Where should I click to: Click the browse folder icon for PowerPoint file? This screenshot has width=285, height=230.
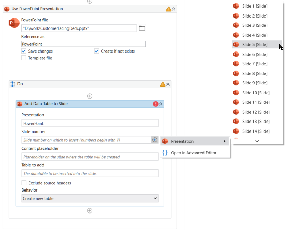click(x=142, y=28)
